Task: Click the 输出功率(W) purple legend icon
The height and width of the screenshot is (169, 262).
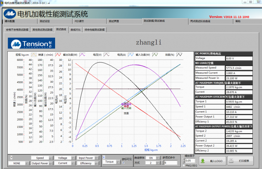Action: coord(82,55)
